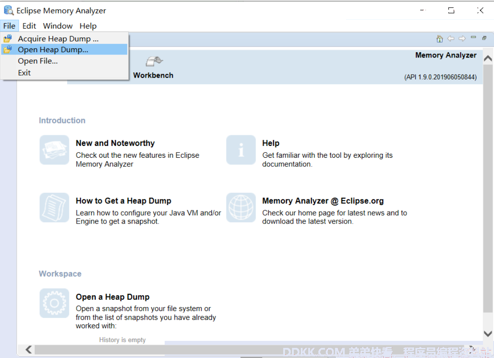
Task: Click Open a Heap Dump heading link
Action: [x=112, y=297]
